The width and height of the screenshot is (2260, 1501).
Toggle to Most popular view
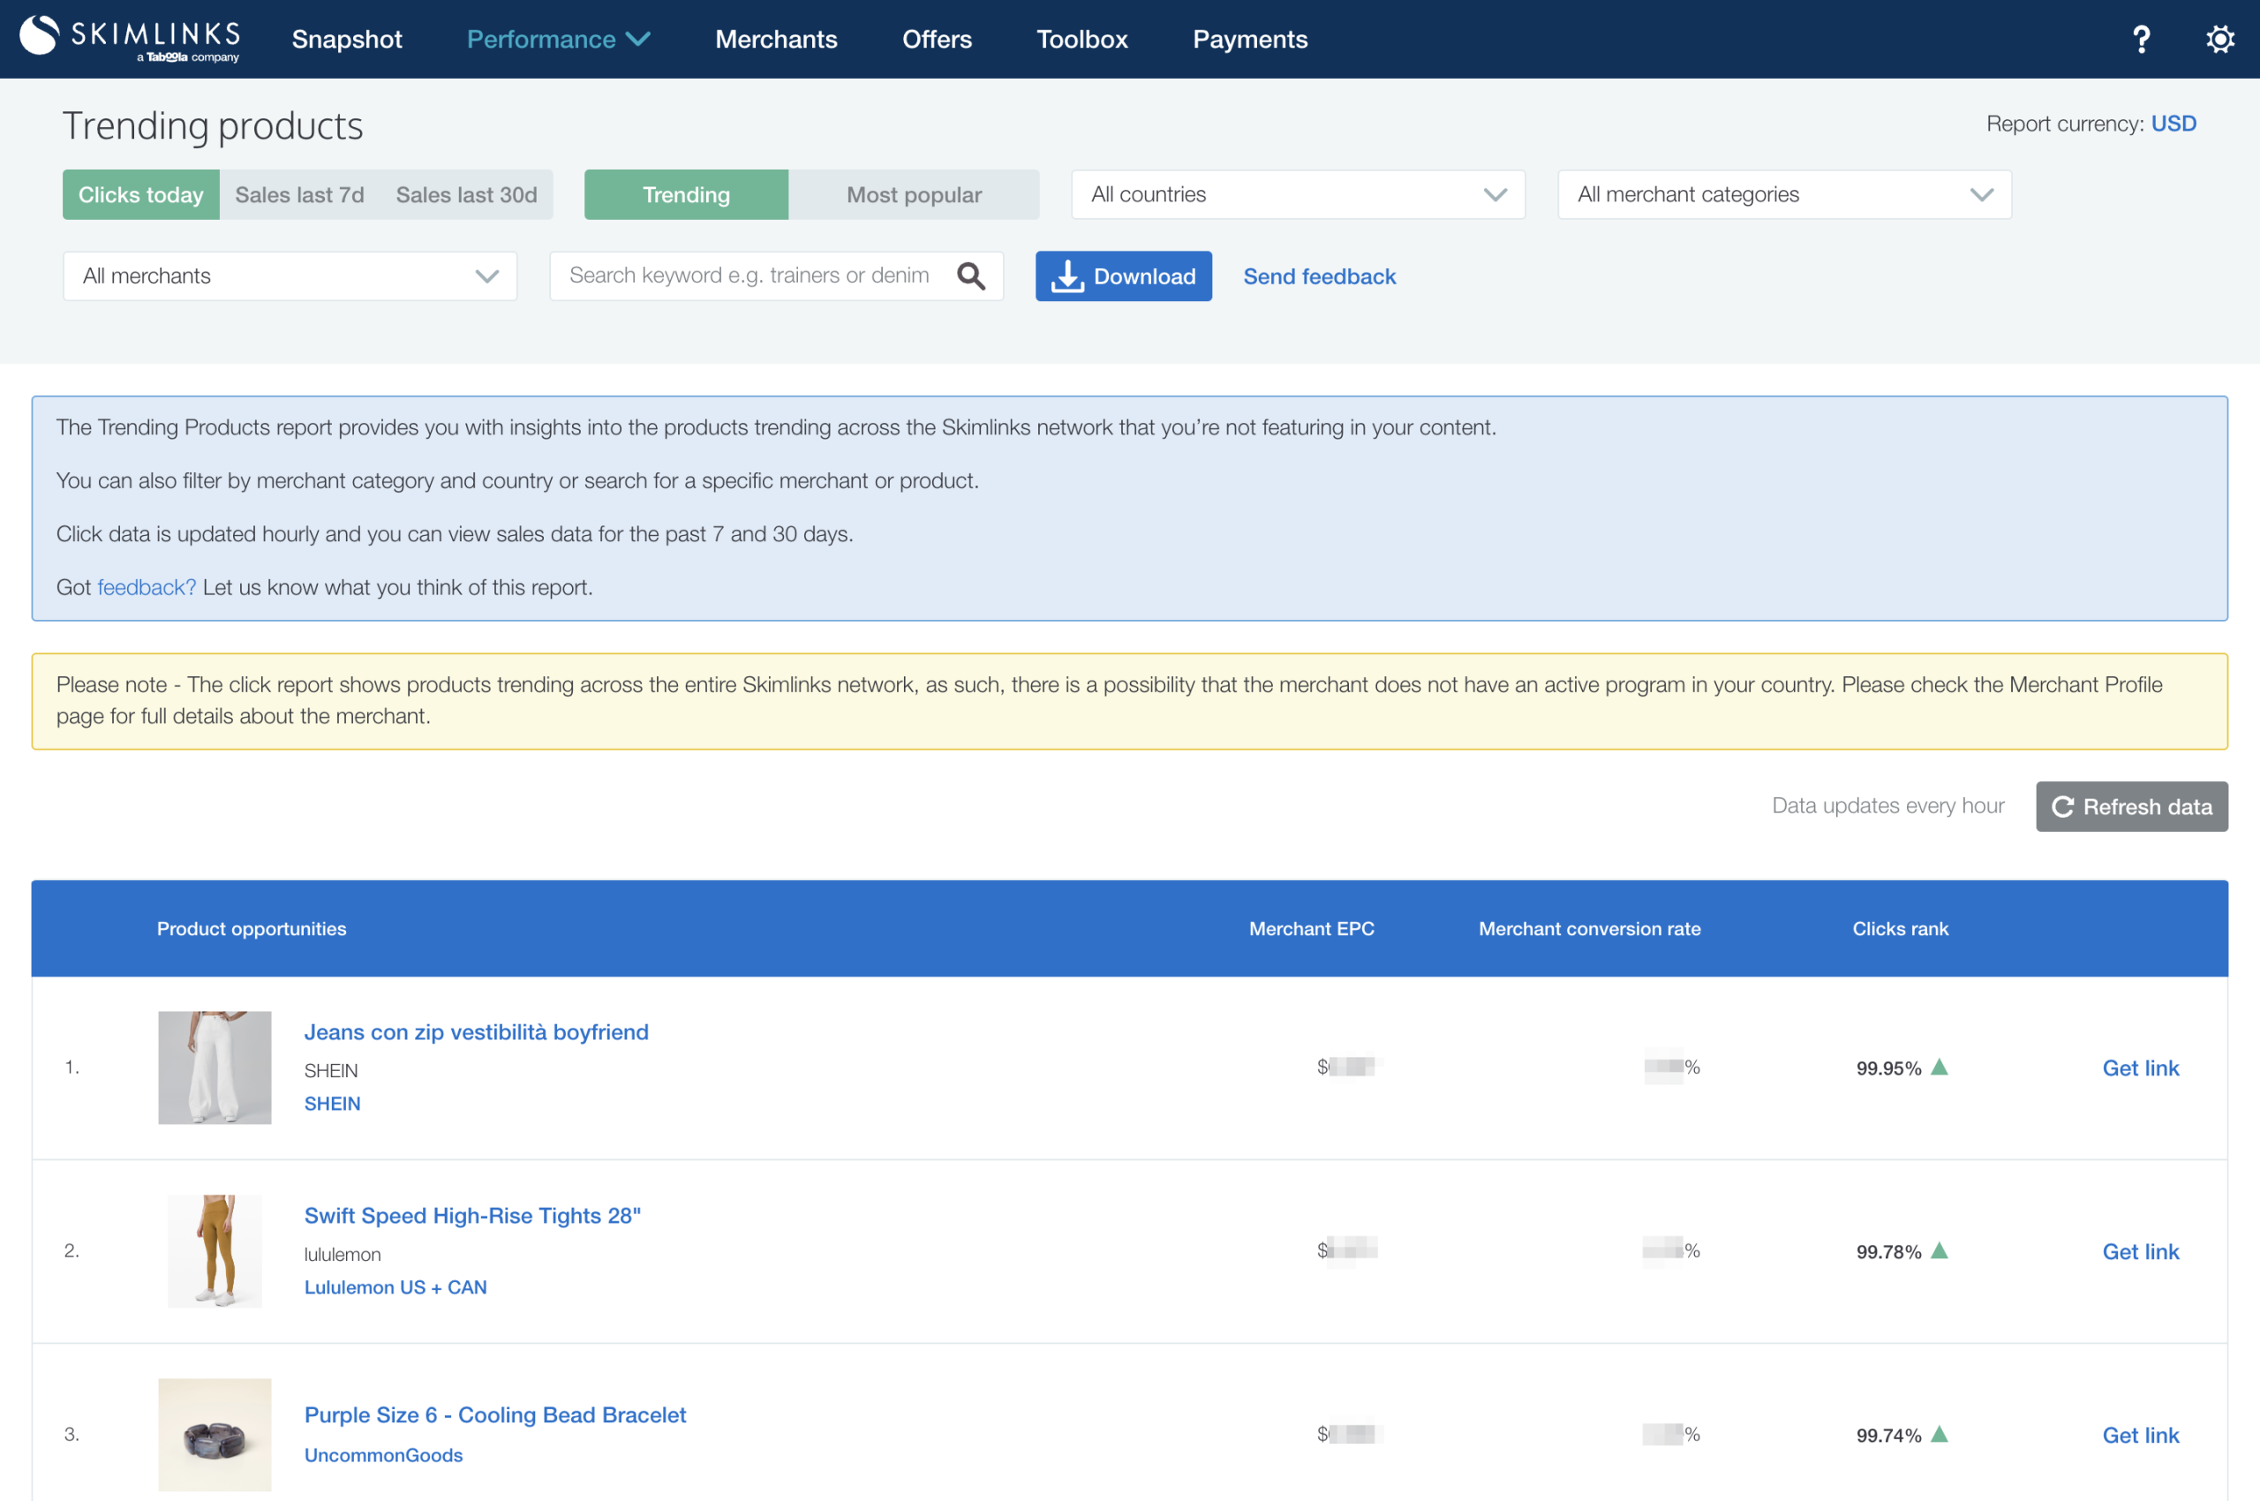tap(913, 194)
